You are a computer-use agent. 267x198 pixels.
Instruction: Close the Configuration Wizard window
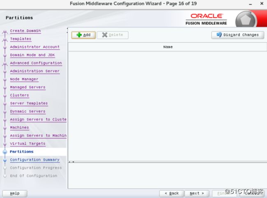point(262,3)
